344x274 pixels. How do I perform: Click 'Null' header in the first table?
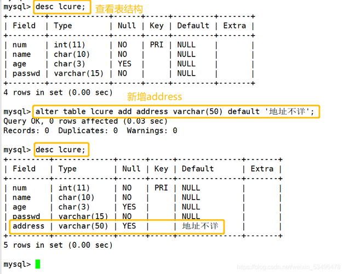click(127, 26)
